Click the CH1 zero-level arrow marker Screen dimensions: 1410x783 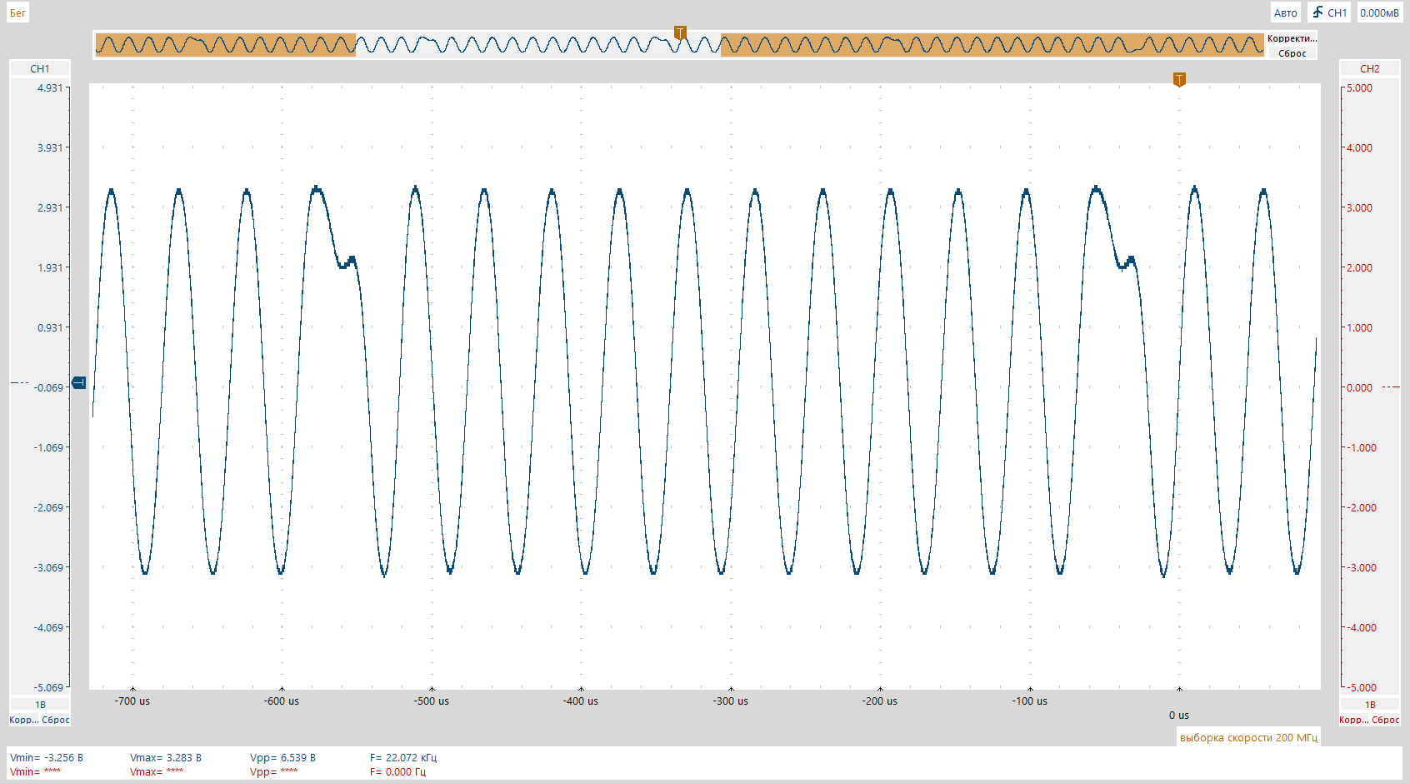[79, 382]
